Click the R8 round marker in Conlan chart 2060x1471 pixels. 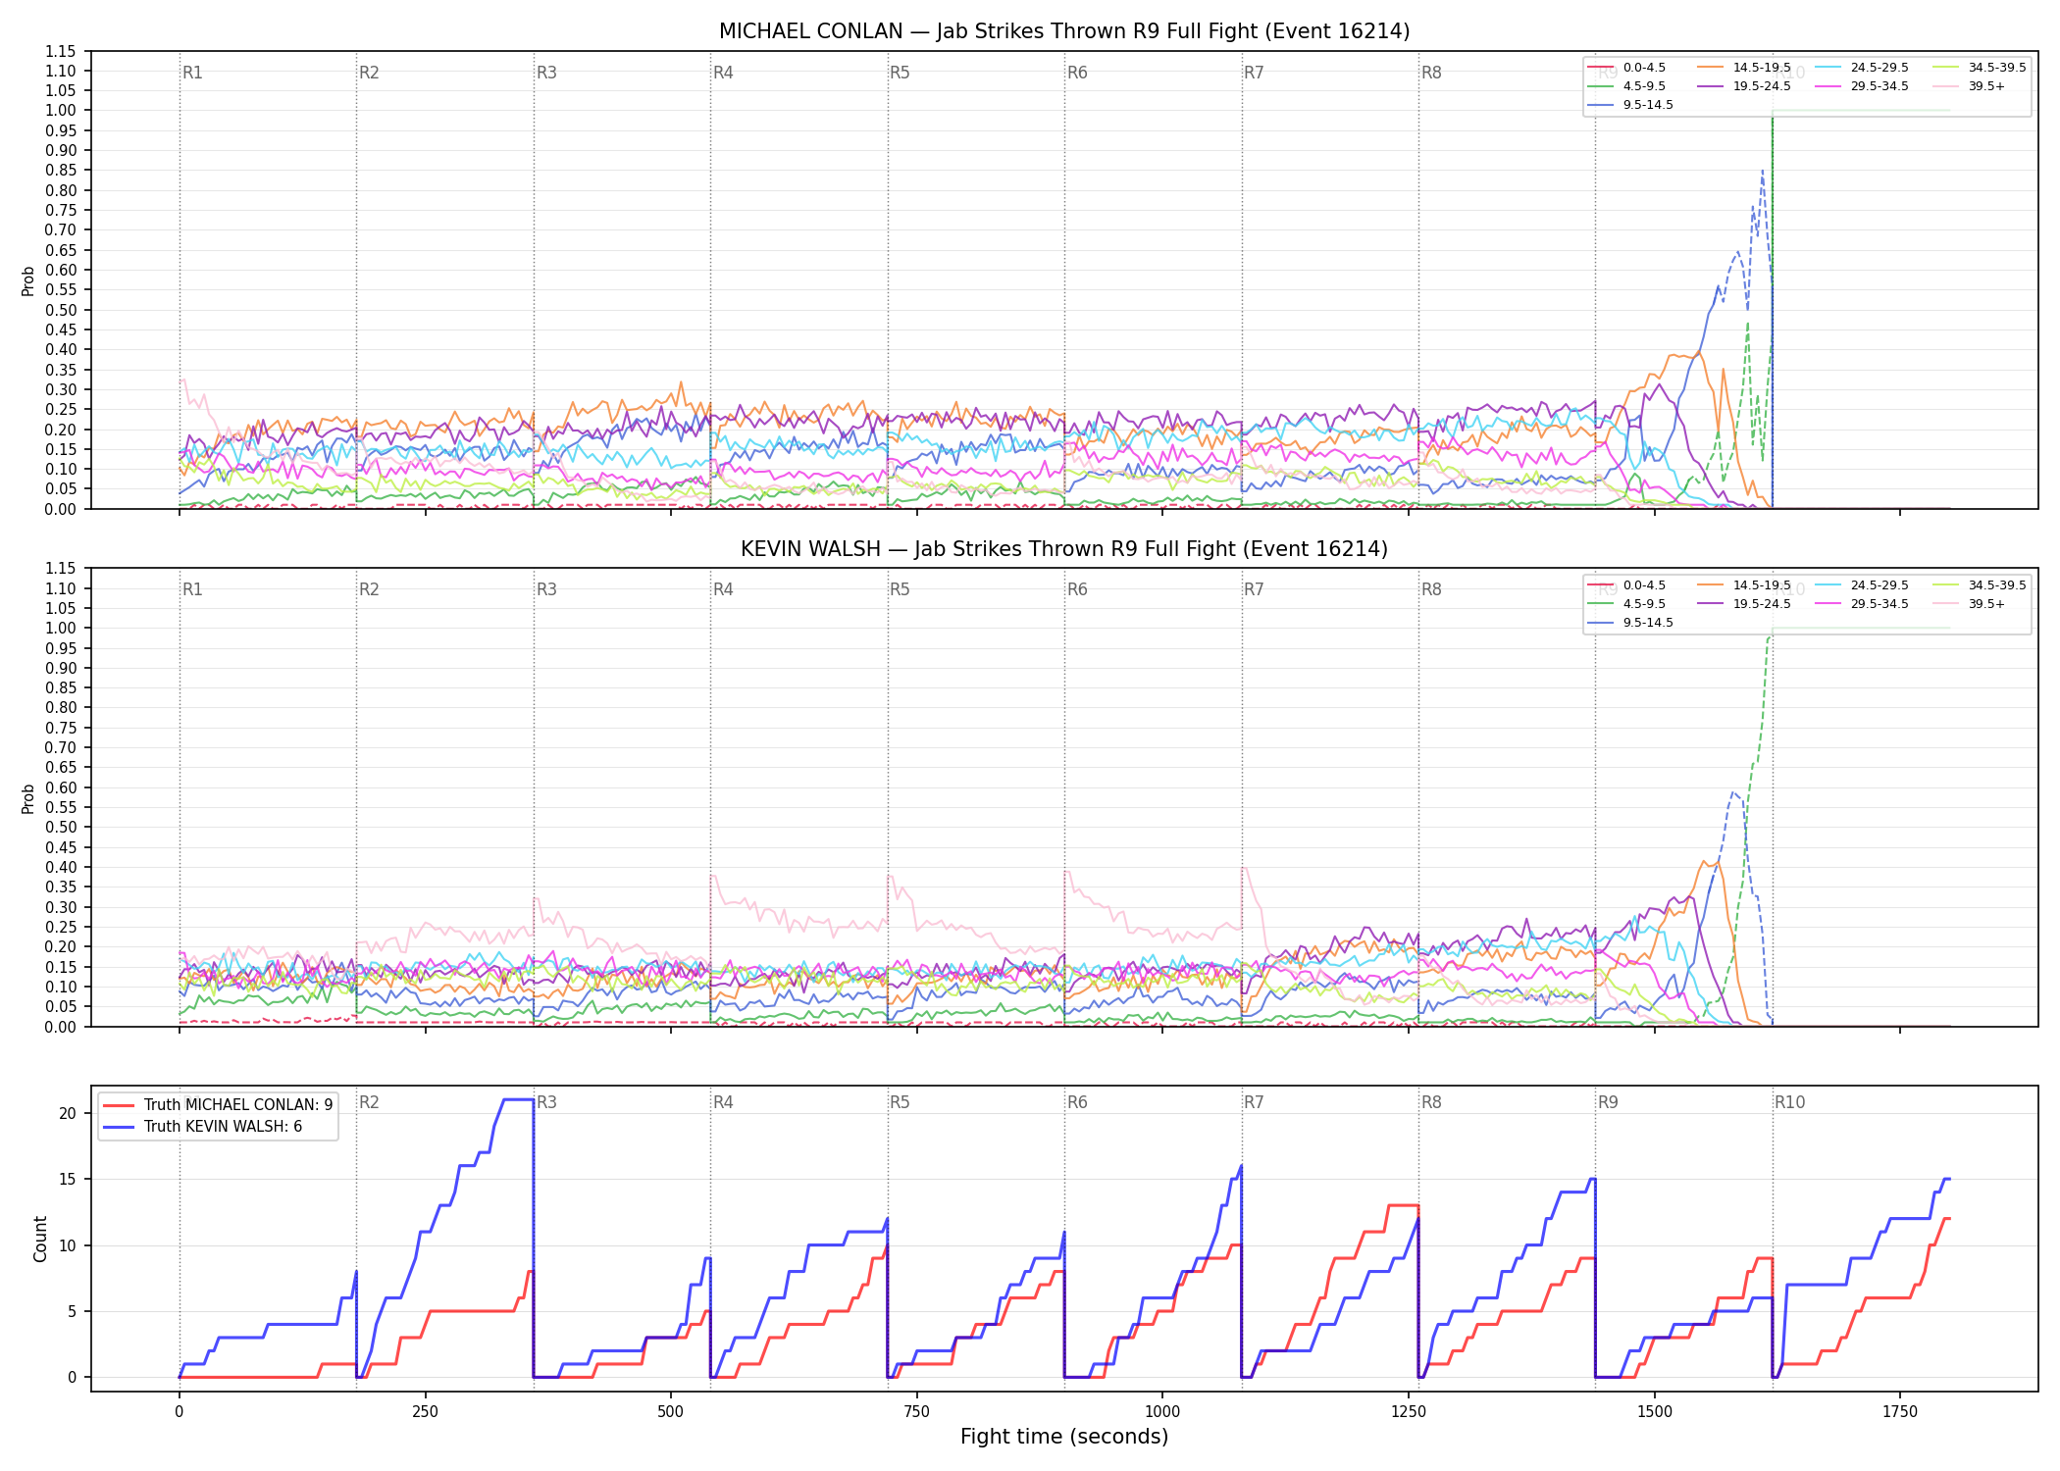tap(1431, 73)
